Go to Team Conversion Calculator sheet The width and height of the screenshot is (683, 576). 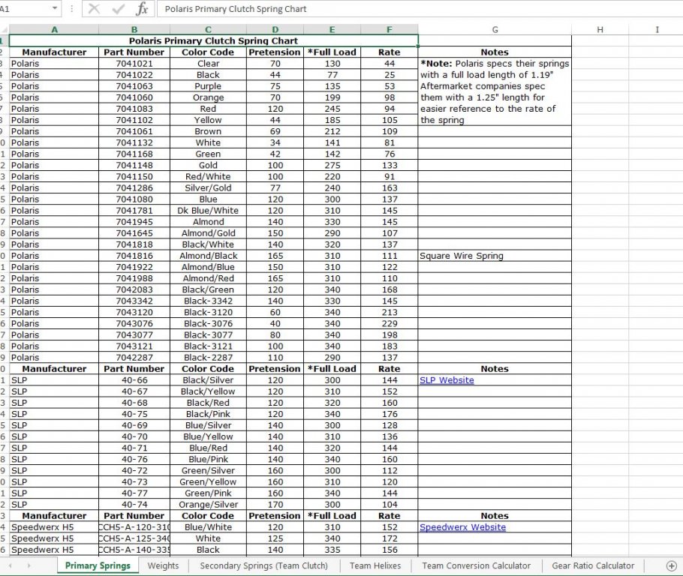[476, 565]
